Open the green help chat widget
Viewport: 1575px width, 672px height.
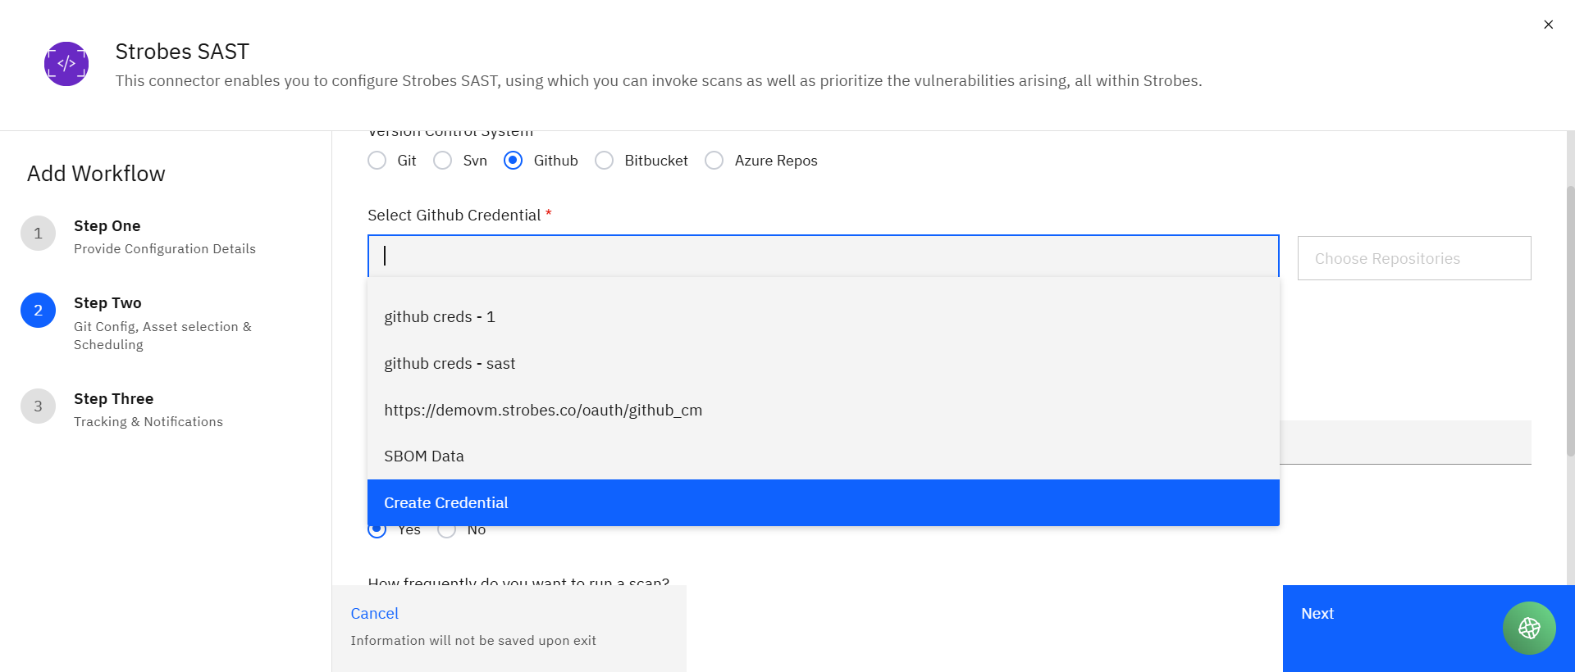(x=1529, y=629)
